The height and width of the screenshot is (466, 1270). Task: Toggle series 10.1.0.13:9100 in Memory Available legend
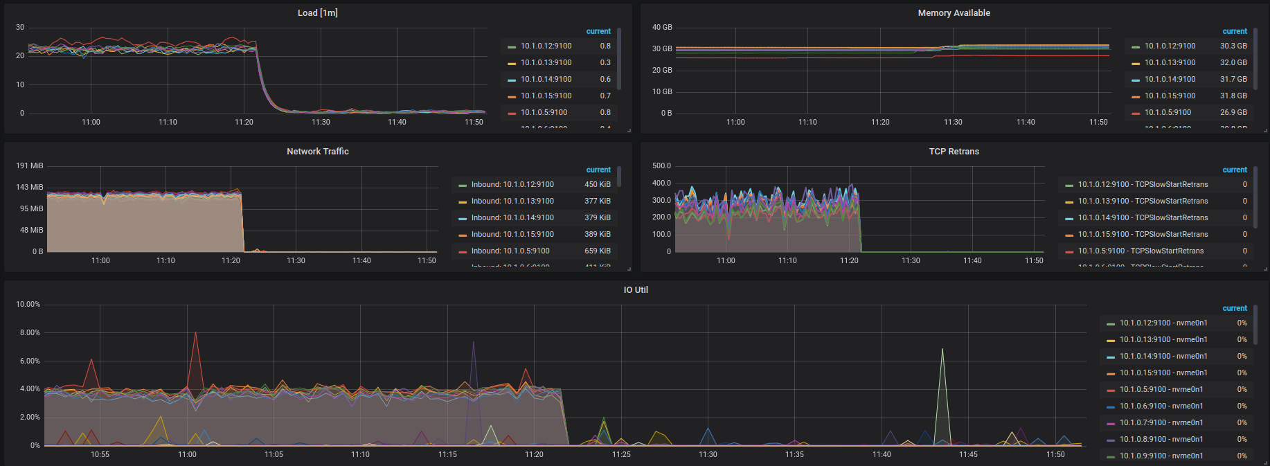[x=1170, y=62]
